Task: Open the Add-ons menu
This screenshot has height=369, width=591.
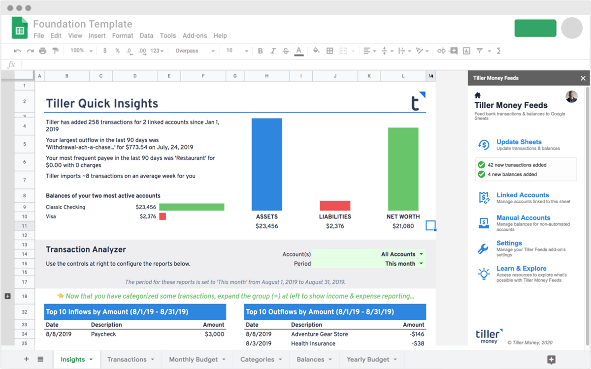Action: click(x=195, y=35)
